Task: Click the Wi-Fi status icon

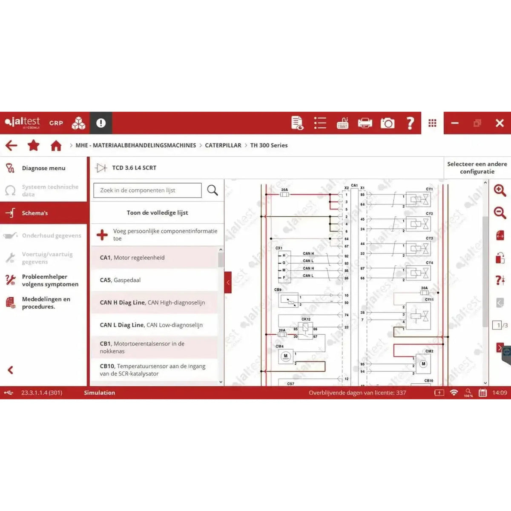Action: 454,393
